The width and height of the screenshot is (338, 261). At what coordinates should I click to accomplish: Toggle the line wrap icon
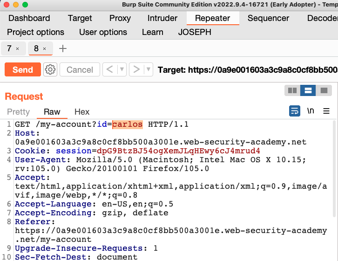[x=294, y=111]
